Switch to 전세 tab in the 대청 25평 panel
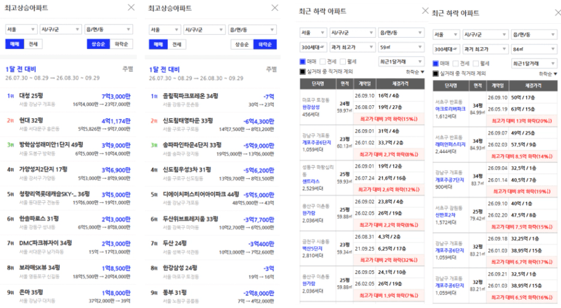Image resolution: width=561 pixels, height=308 pixels. coord(33,44)
